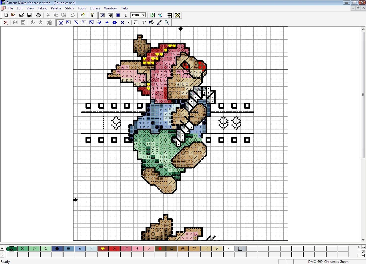
Task: Select the Christmas Green palette swatch
Action: coord(11,249)
